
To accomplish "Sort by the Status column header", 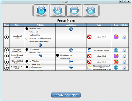I will (7, 25).
